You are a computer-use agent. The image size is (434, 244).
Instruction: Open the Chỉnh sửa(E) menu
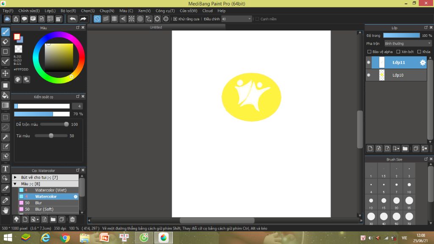[29, 11]
